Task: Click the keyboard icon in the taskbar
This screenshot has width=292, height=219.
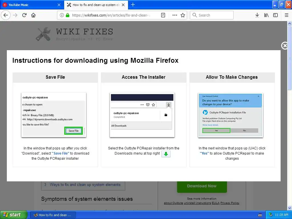Action: tap(260, 215)
